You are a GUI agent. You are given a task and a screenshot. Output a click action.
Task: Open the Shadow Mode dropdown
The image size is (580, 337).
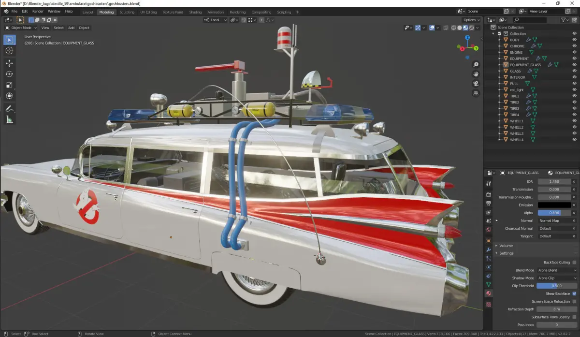point(557,278)
